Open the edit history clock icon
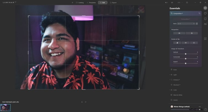This screenshot has width=208, height=112. 206,109
